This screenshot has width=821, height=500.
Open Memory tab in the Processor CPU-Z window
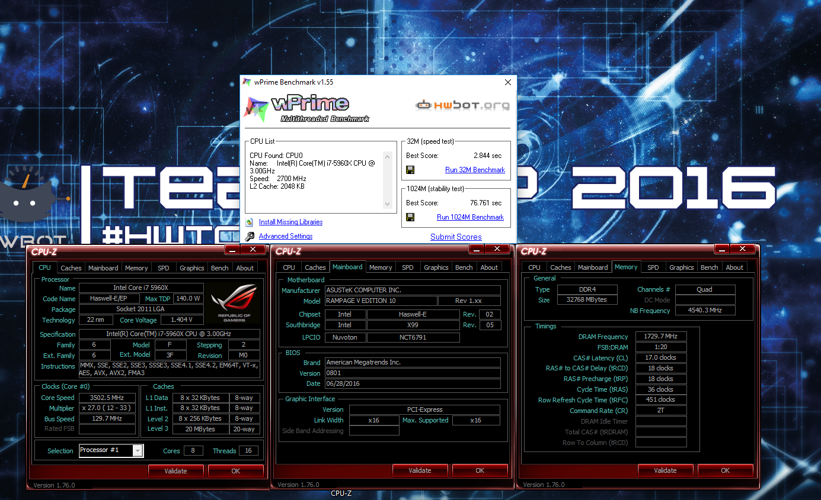[x=136, y=268]
